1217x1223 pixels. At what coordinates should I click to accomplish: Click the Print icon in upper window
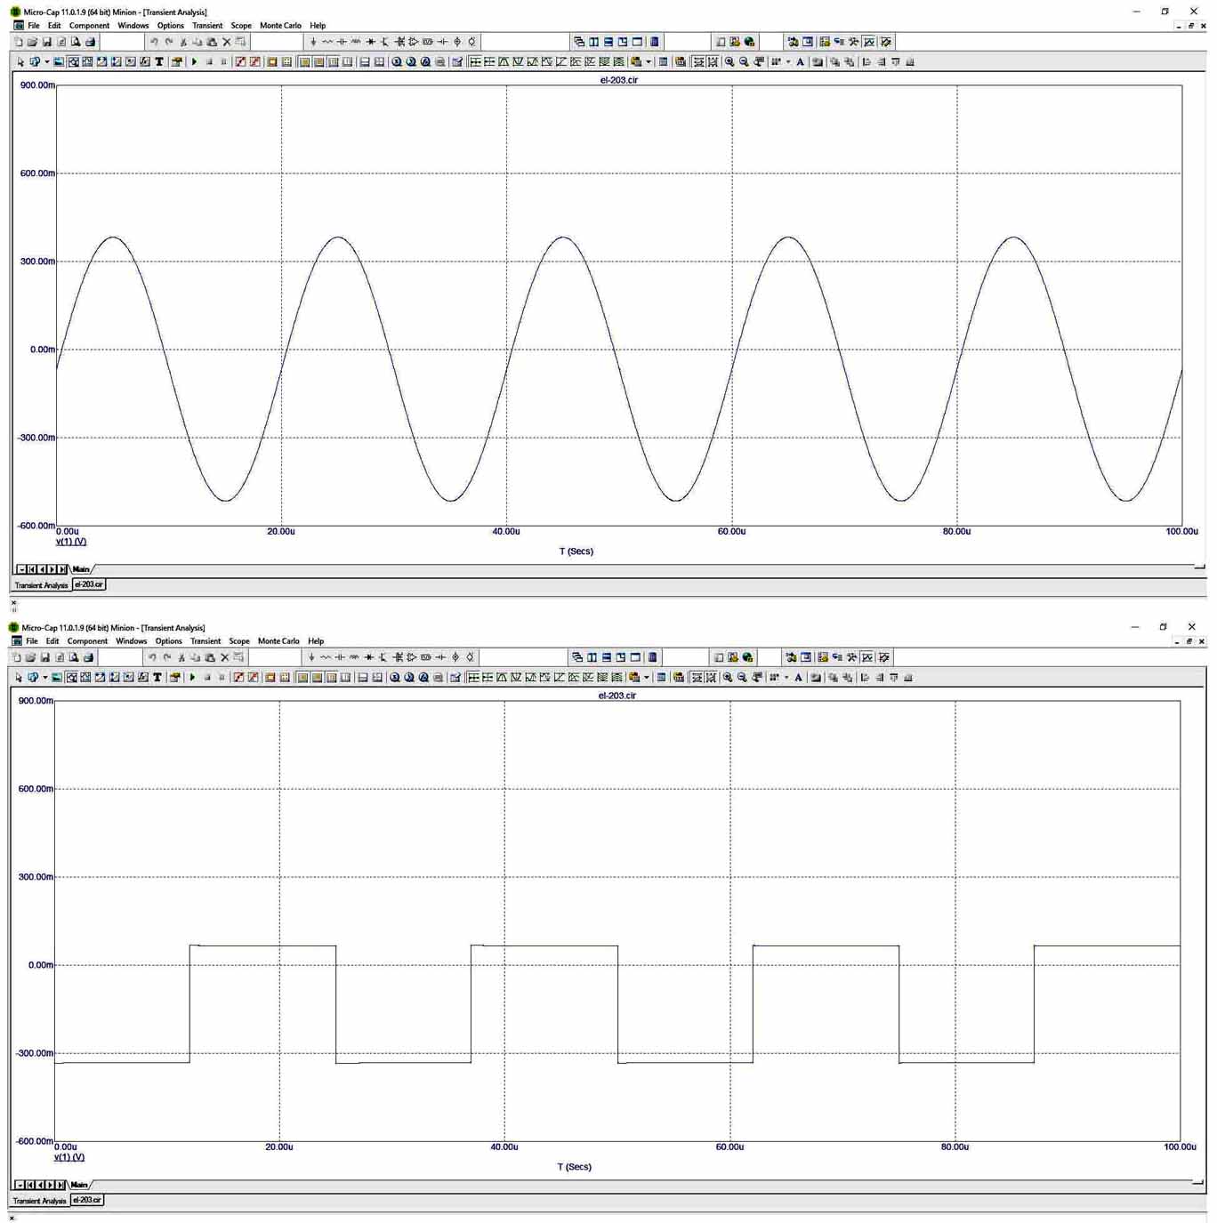pos(90,42)
